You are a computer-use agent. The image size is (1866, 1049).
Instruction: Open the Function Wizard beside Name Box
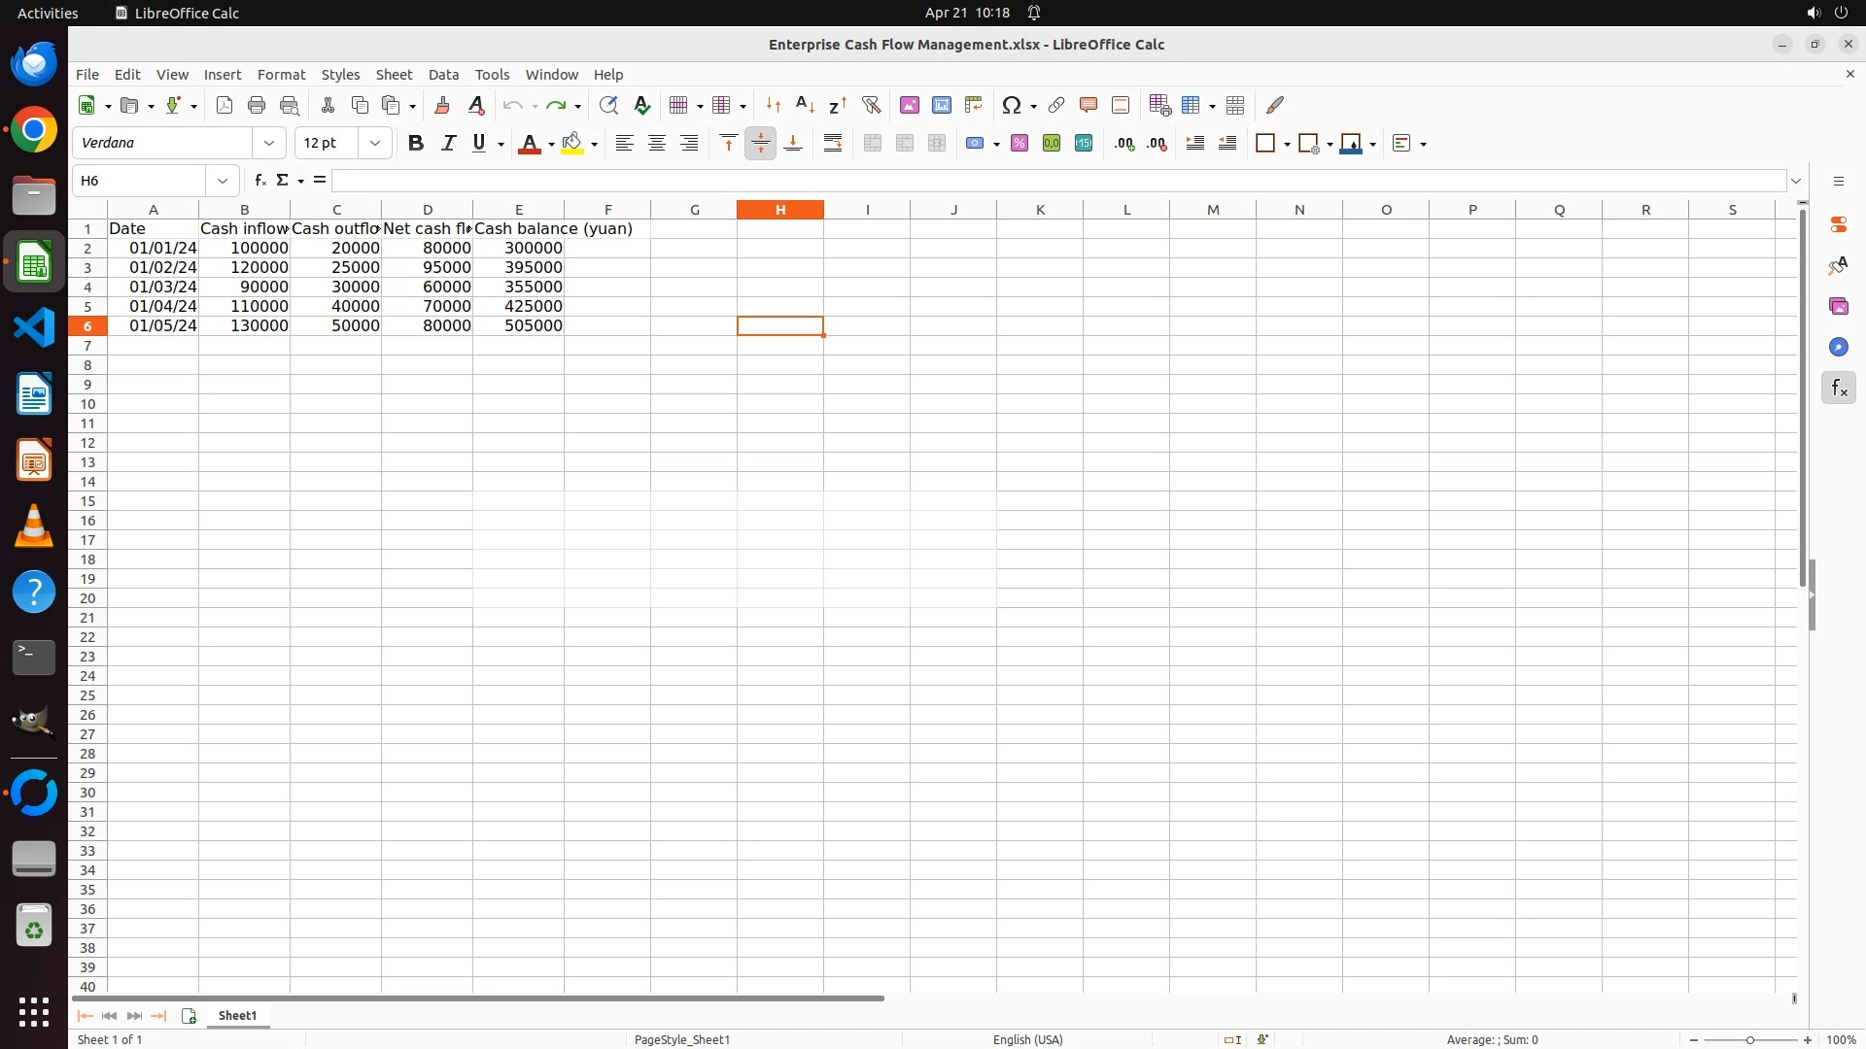pyautogui.click(x=259, y=181)
